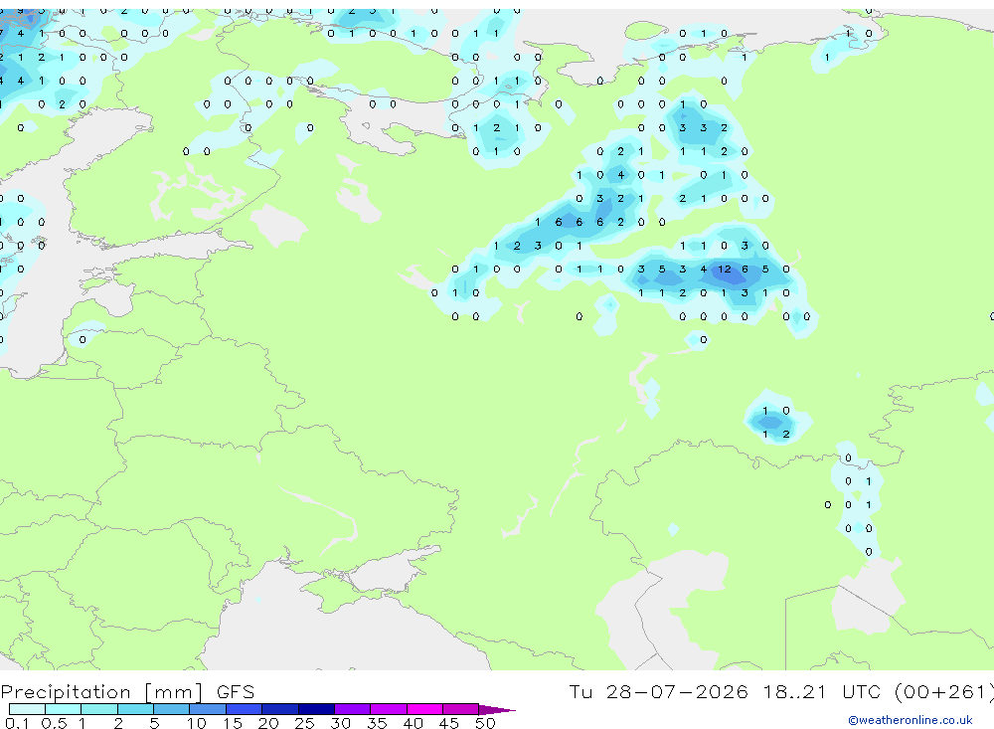Pick the 10–15 mm legend color segment

(x=208, y=709)
